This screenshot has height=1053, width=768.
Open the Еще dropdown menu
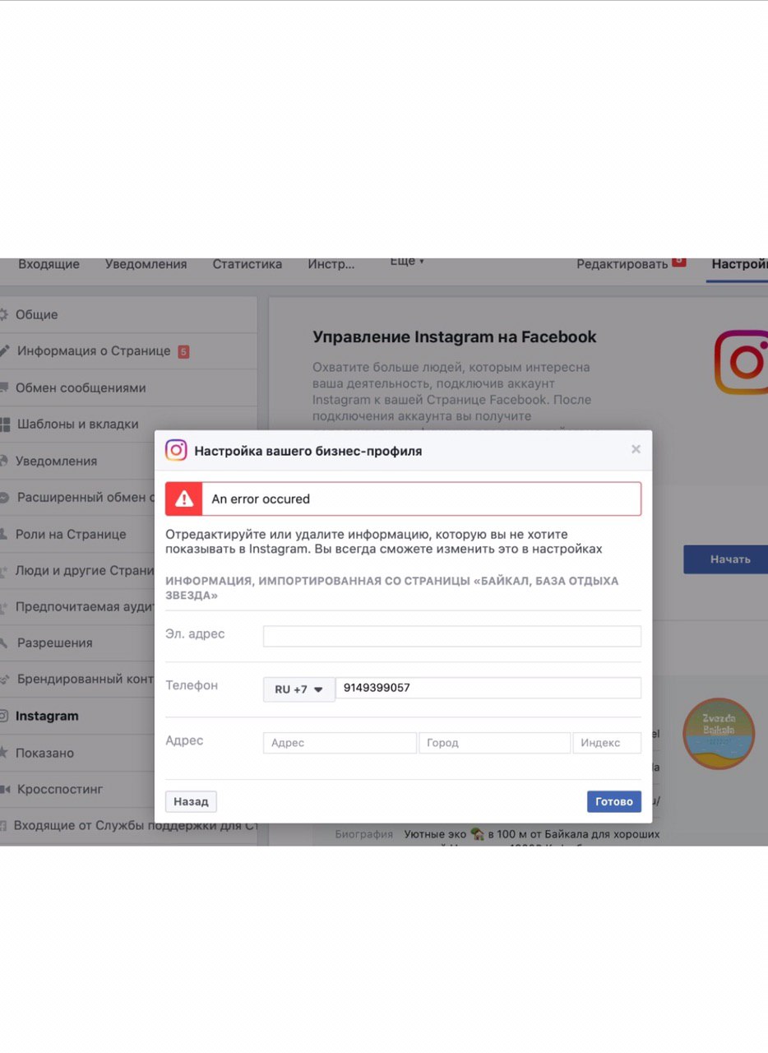[x=407, y=261]
